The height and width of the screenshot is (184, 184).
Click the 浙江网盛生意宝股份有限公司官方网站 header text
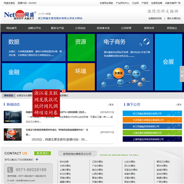click(x=60, y=18)
